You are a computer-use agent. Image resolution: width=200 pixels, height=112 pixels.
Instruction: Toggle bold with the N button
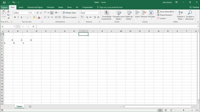tap(15, 17)
